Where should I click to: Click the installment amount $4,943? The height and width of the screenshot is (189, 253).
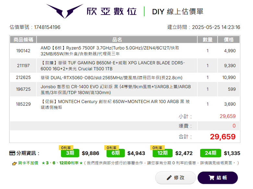tap(136, 153)
